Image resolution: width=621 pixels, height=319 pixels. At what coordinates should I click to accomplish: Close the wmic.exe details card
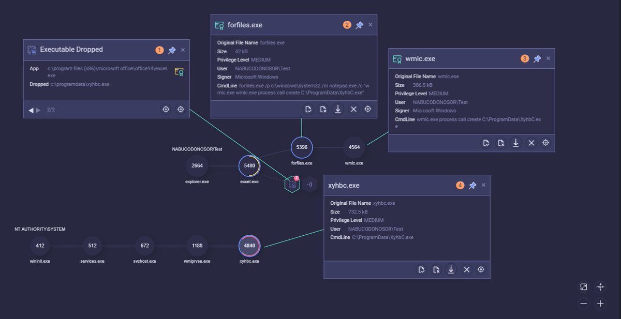point(548,58)
